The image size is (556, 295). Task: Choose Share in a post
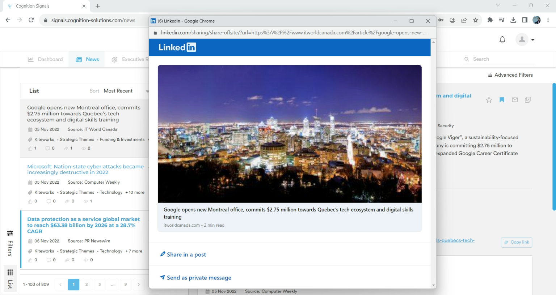tap(183, 255)
